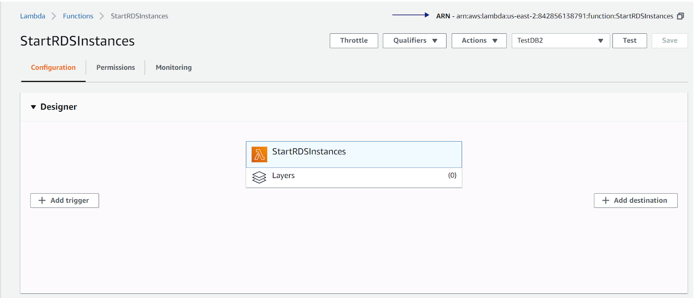Viewport: 695px width, 298px height.
Task: Click the ARN text string
Action: 555,16
